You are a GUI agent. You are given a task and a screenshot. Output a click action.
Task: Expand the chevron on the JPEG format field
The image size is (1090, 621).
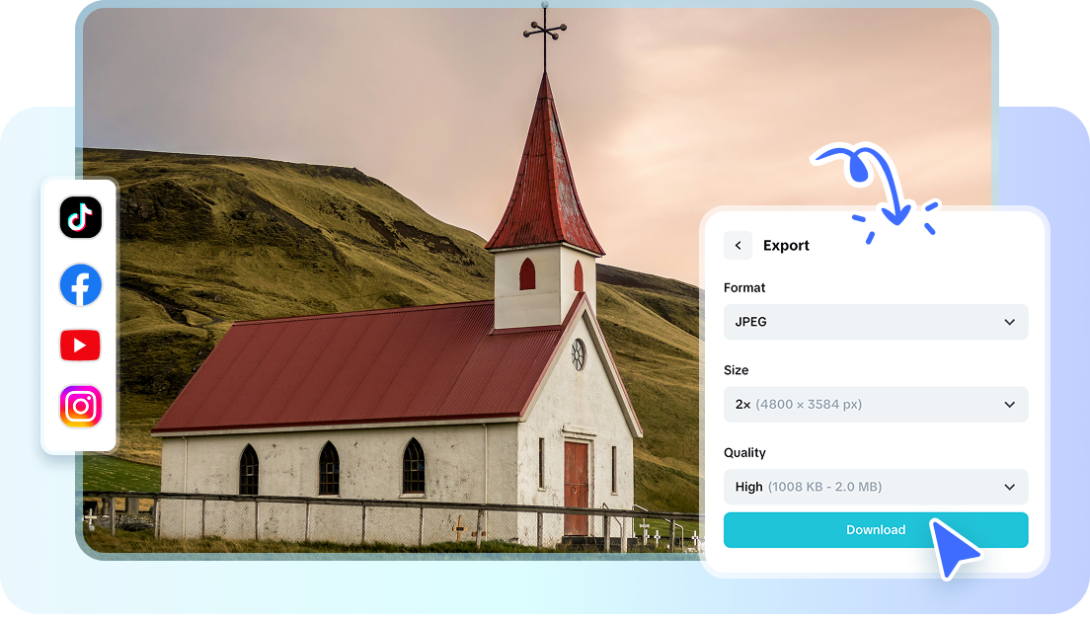(x=1009, y=322)
